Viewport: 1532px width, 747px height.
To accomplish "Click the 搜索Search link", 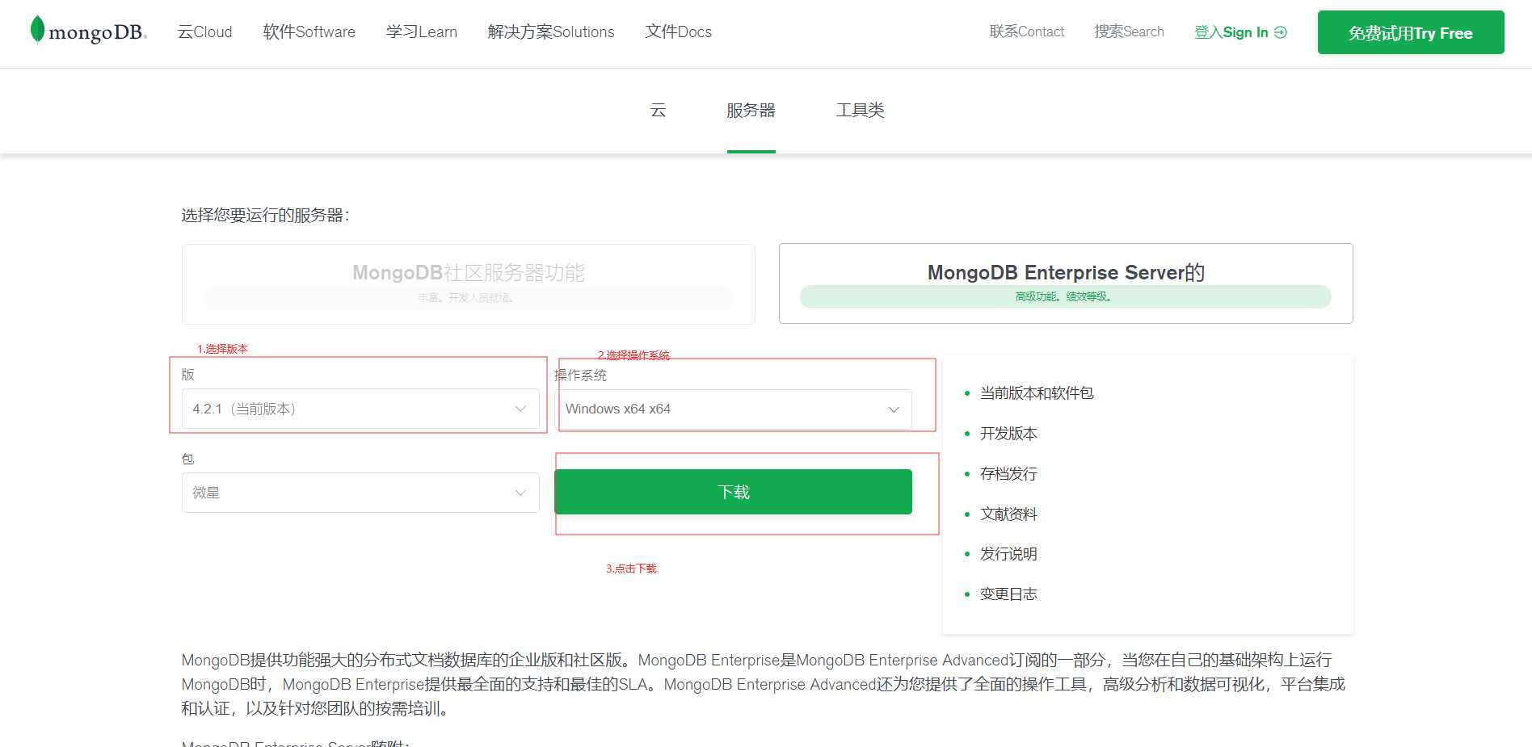I will point(1130,31).
